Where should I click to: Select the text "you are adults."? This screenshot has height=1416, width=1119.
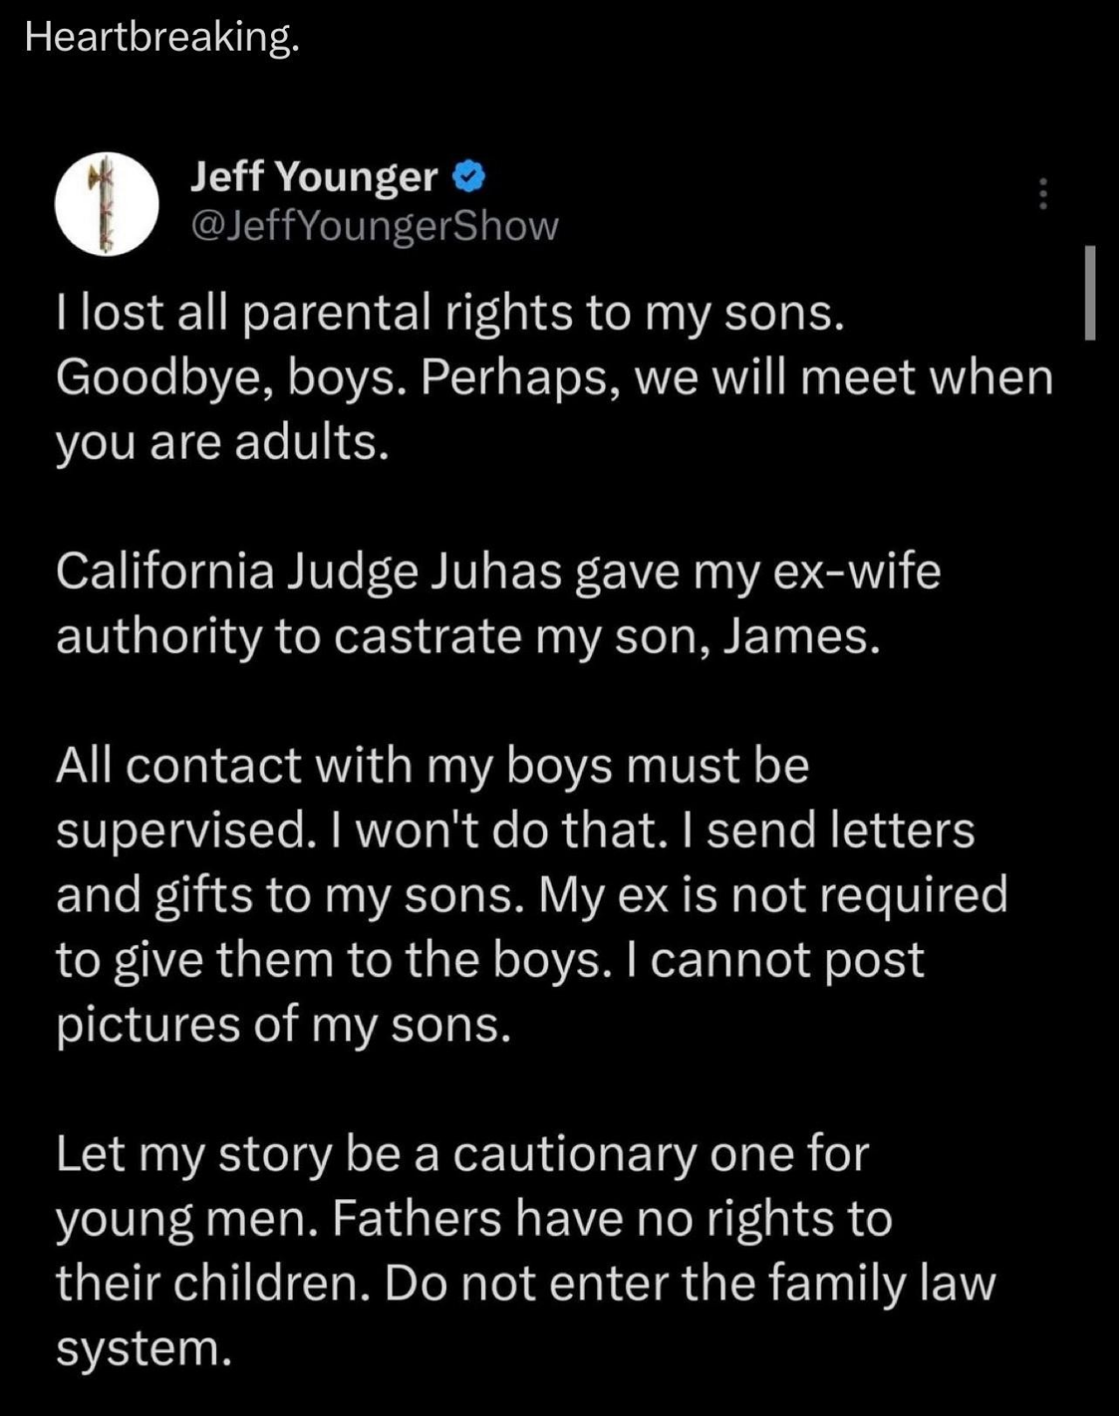[222, 442]
